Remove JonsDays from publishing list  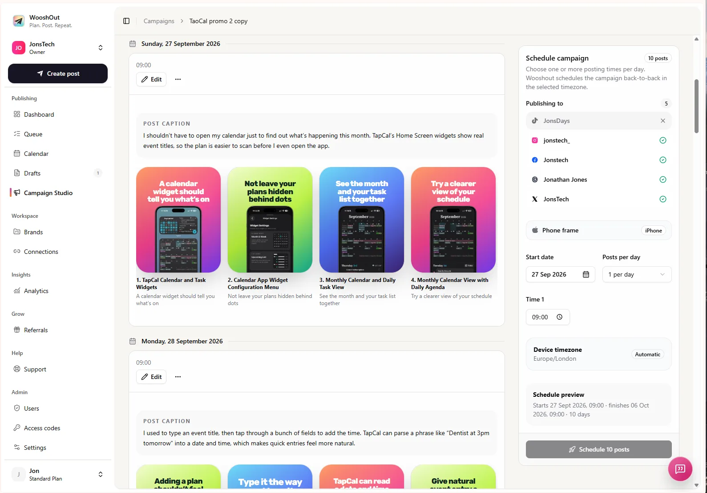pyautogui.click(x=663, y=121)
